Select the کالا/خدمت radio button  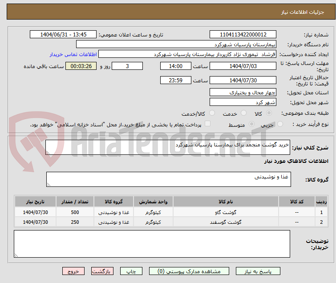point(212,113)
